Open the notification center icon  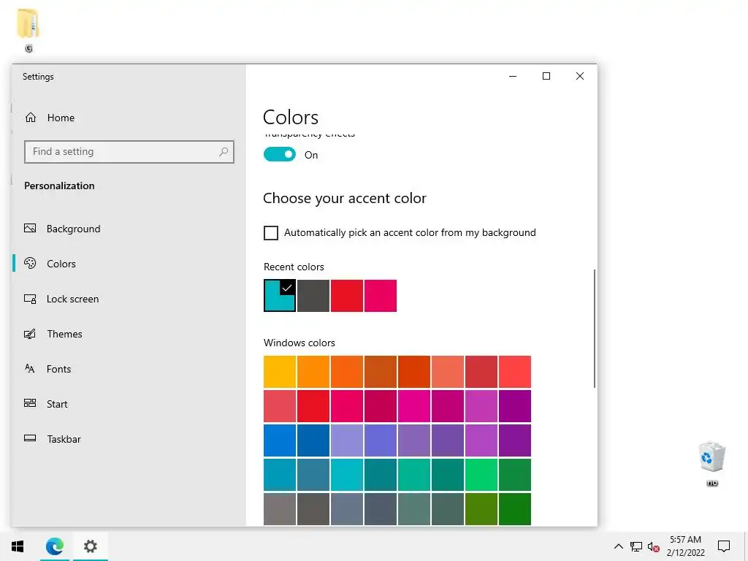[x=724, y=546]
